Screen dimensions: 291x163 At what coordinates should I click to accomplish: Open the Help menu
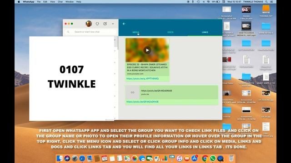(79, 2)
